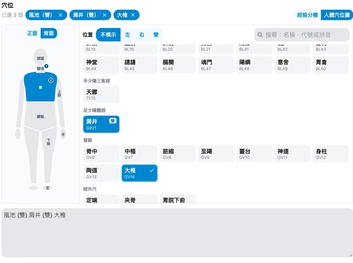Select the 頸項 neck region on body diagram

40,69
